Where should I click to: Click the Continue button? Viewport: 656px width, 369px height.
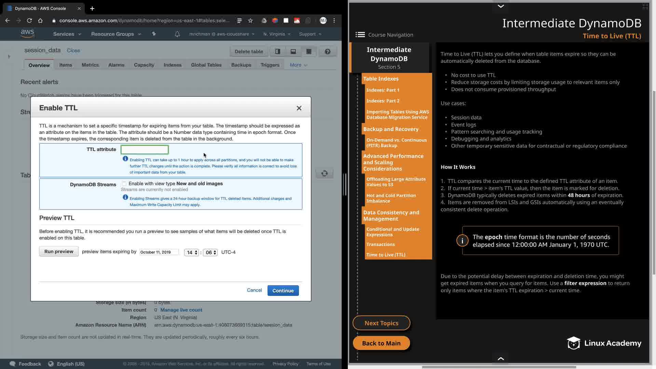coord(283,291)
